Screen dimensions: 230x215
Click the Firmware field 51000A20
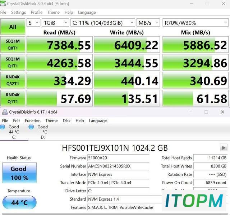coord(118,158)
